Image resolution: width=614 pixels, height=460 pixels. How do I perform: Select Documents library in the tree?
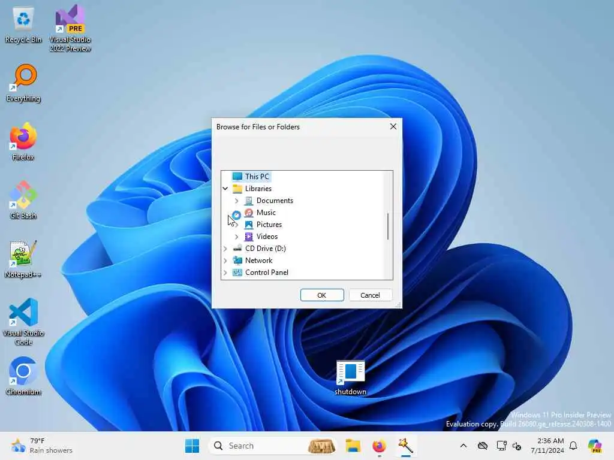275,201
